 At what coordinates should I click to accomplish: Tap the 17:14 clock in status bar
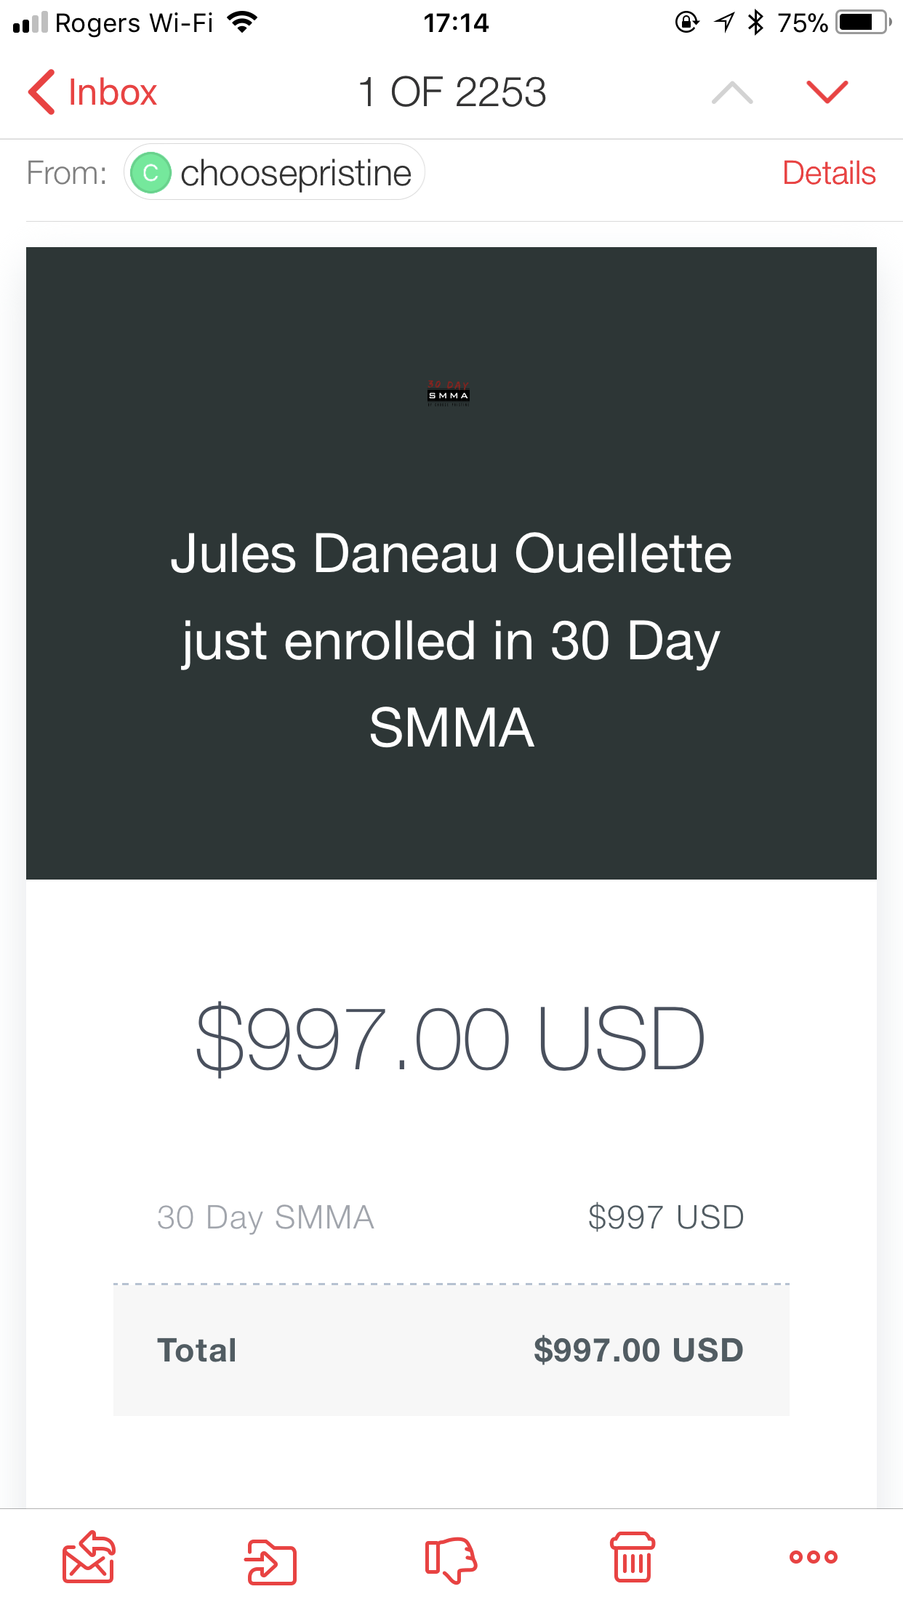[x=456, y=23]
